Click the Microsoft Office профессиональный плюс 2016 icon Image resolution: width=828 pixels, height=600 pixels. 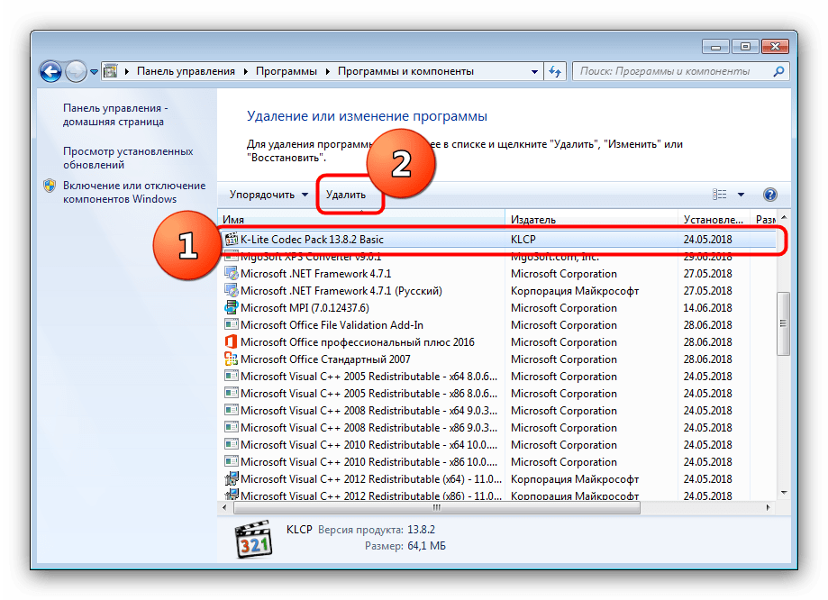click(231, 342)
